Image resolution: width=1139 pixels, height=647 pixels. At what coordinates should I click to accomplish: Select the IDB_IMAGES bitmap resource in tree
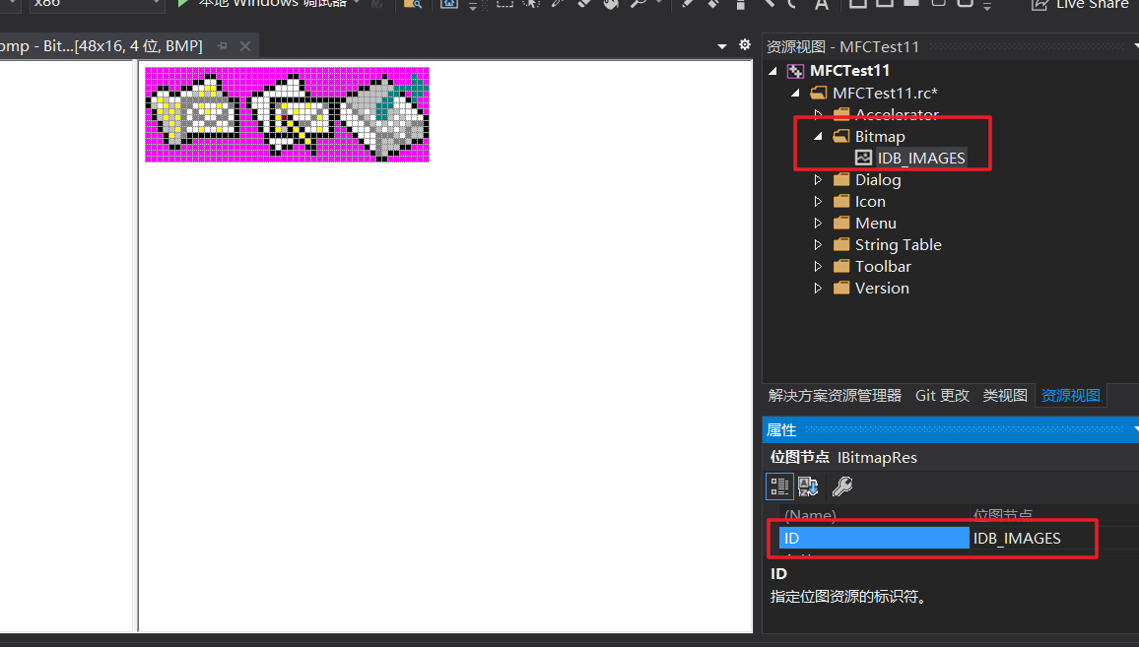[920, 159]
